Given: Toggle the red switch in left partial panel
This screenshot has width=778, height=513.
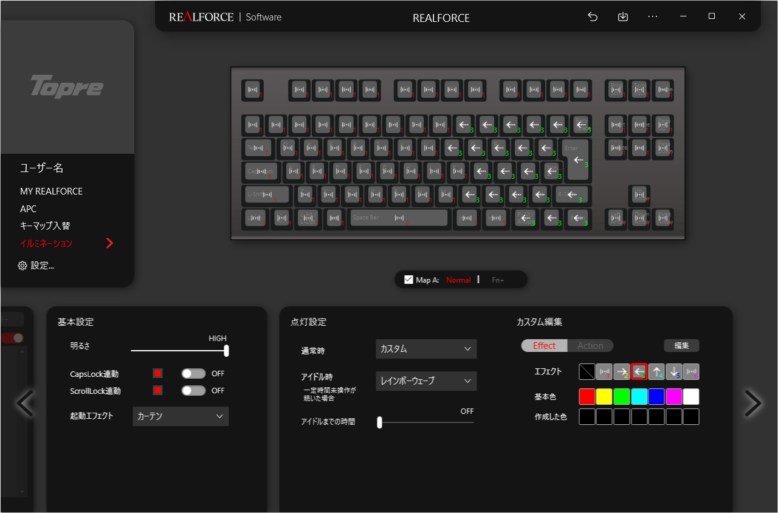Looking at the screenshot, I should (12, 338).
